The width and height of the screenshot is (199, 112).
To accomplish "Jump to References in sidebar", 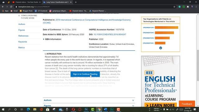I will click(x=23, y=36).
